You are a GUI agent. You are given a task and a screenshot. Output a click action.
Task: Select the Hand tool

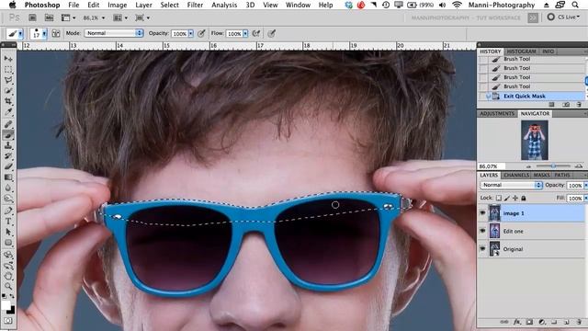click(8, 276)
